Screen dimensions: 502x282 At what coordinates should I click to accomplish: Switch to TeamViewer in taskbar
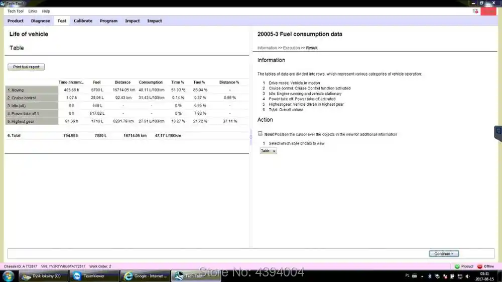[94, 276]
